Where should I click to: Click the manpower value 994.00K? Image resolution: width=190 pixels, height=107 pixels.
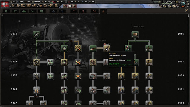[37, 2]
